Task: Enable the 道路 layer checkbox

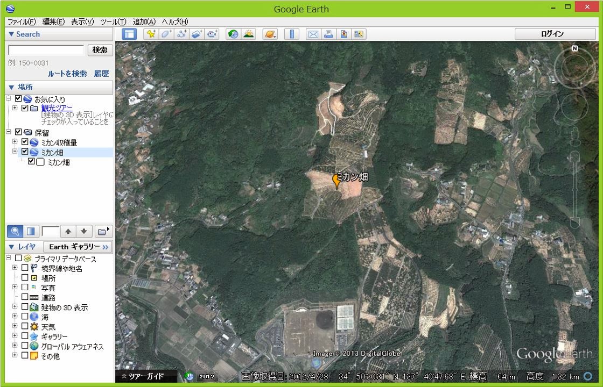Action: click(25, 297)
